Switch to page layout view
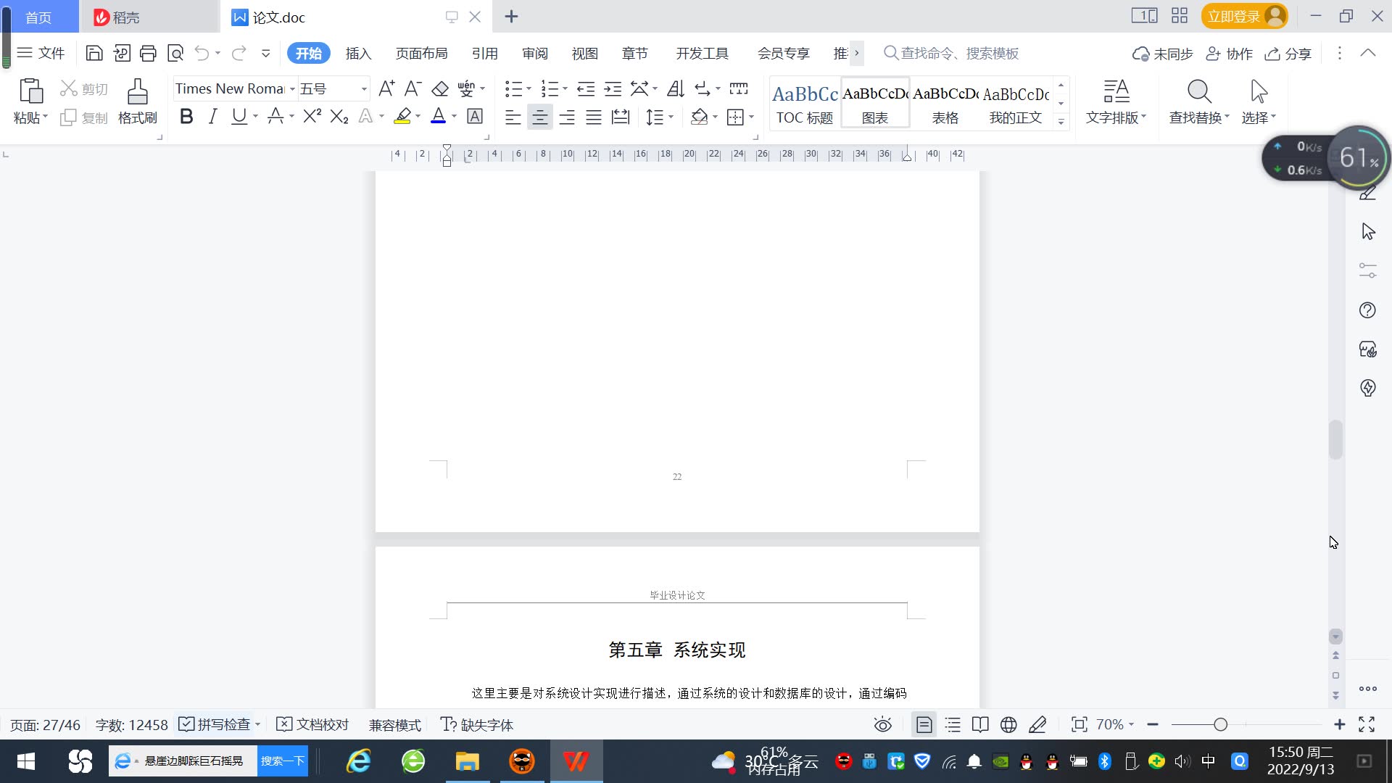This screenshot has width=1392, height=783. [924, 724]
